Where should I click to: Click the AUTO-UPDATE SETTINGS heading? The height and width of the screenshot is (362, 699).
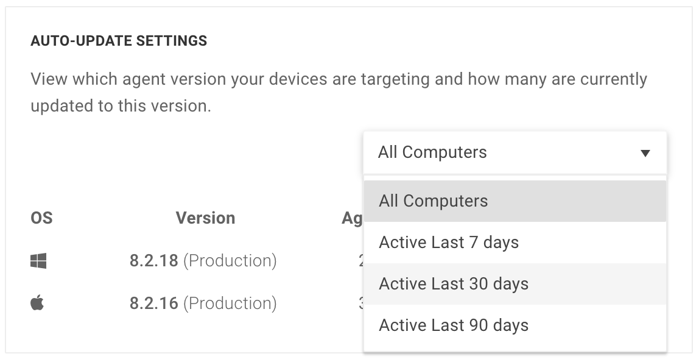point(119,41)
